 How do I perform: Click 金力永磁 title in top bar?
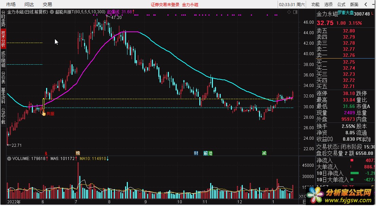190,4
